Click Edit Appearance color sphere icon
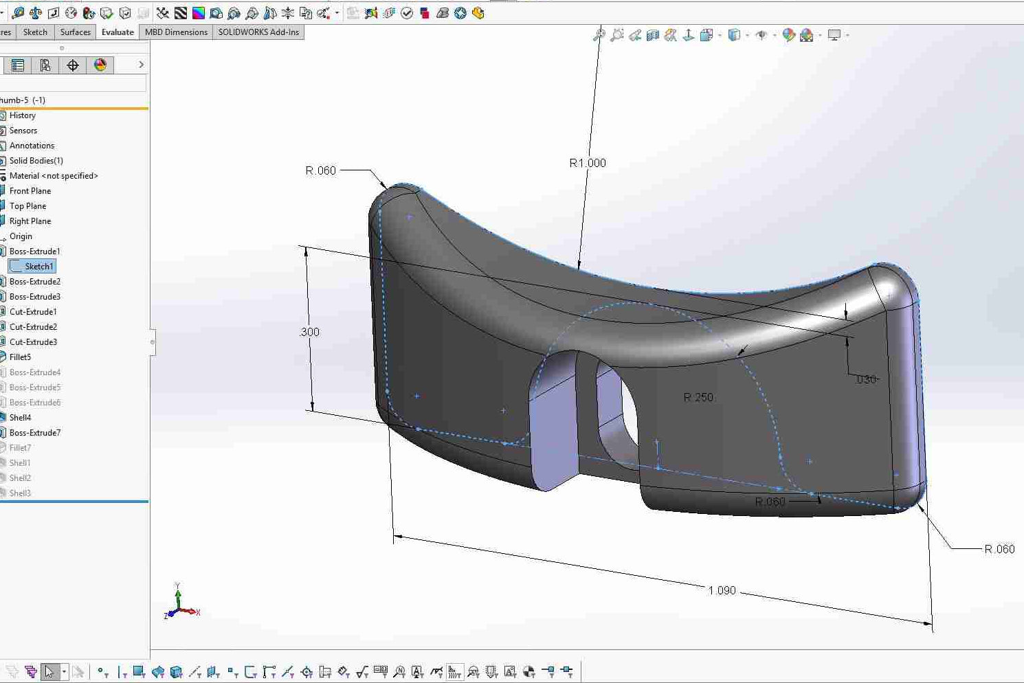1024x683 pixels. click(x=788, y=35)
